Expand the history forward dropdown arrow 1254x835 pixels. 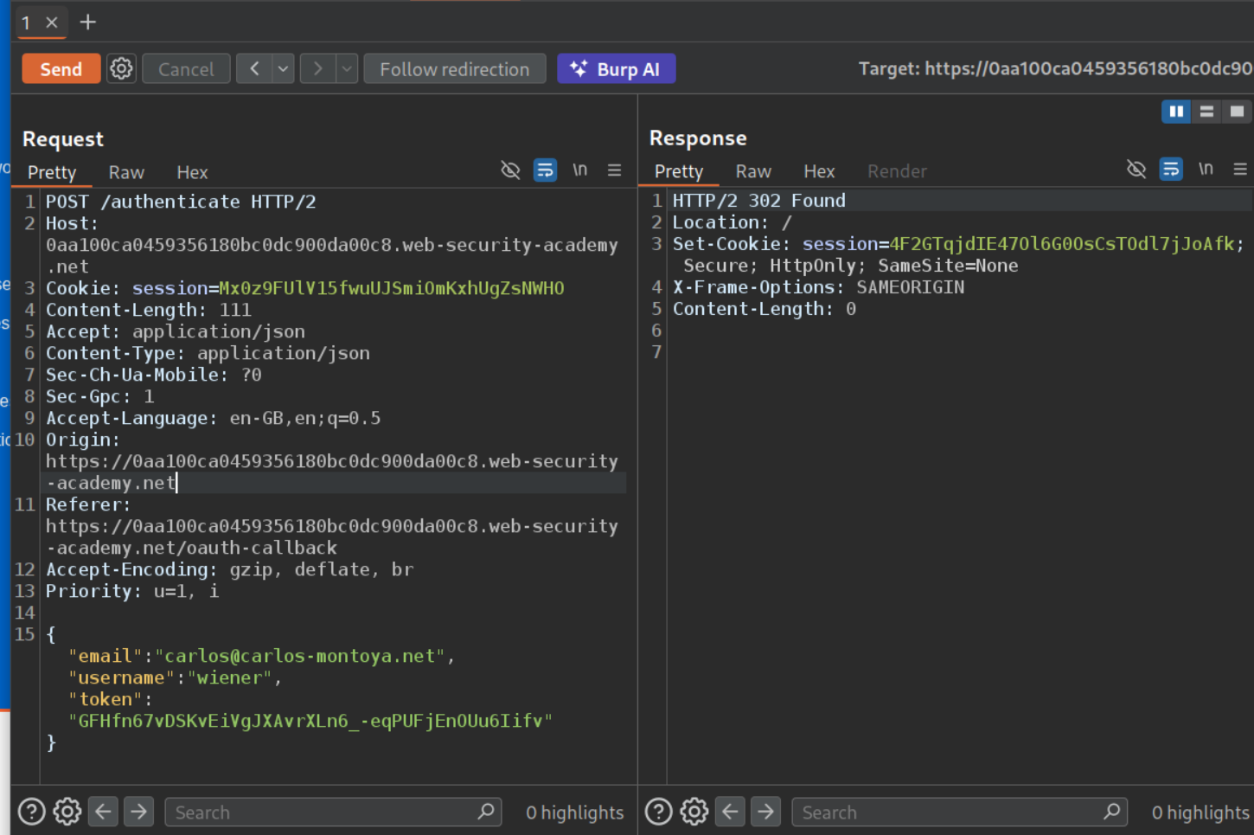pyautogui.click(x=346, y=68)
